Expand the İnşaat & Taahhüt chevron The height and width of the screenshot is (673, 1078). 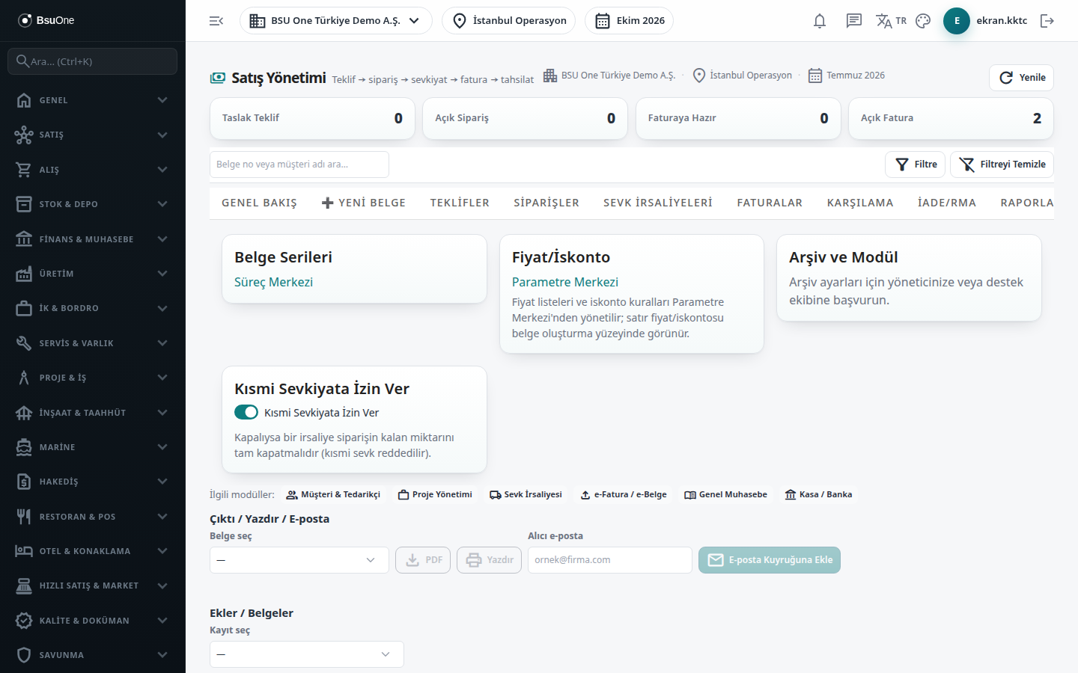coord(162,413)
